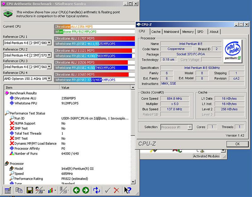Switch to the Memory tab
The height and width of the screenshot is (197, 252).
[188, 32]
